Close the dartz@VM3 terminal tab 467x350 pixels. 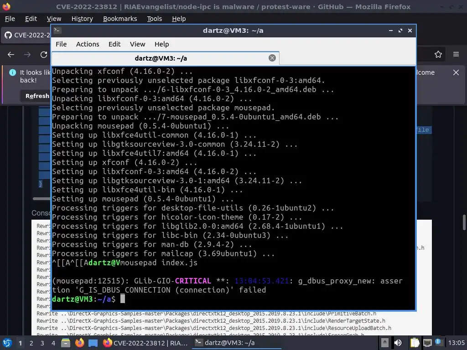(272, 58)
